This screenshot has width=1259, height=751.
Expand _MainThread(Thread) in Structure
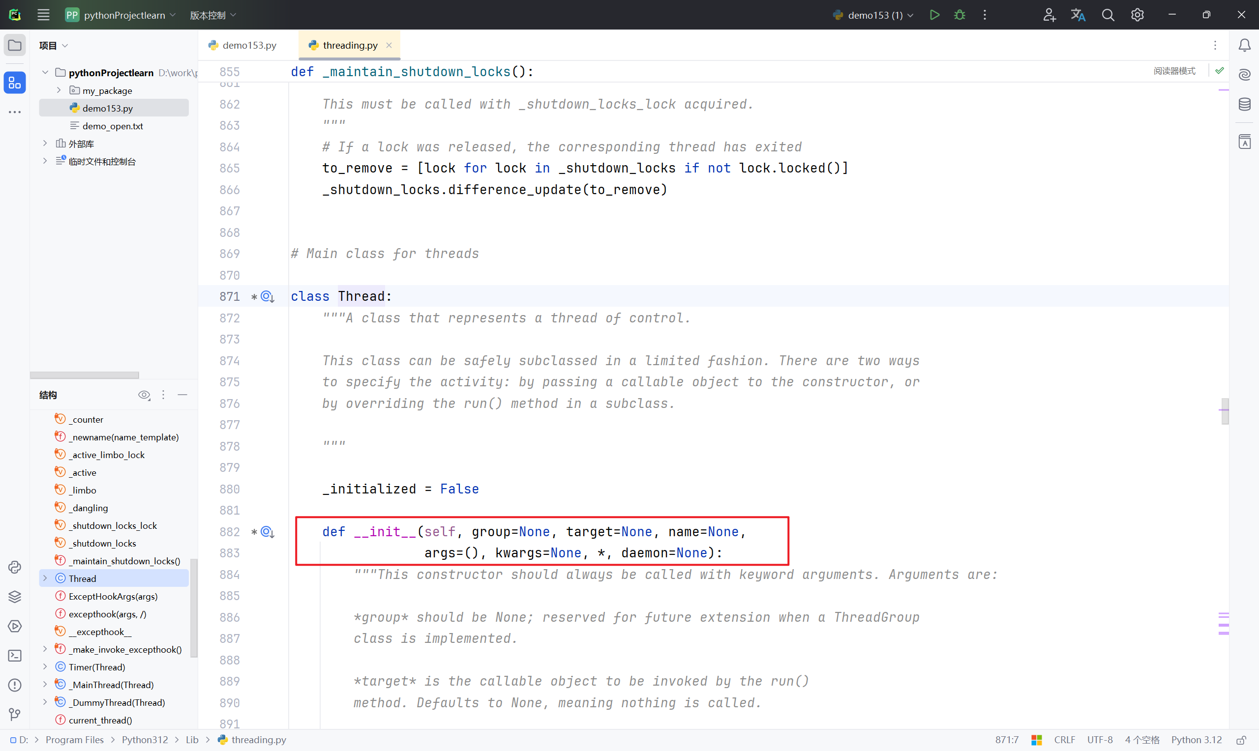tap(45, 684)
